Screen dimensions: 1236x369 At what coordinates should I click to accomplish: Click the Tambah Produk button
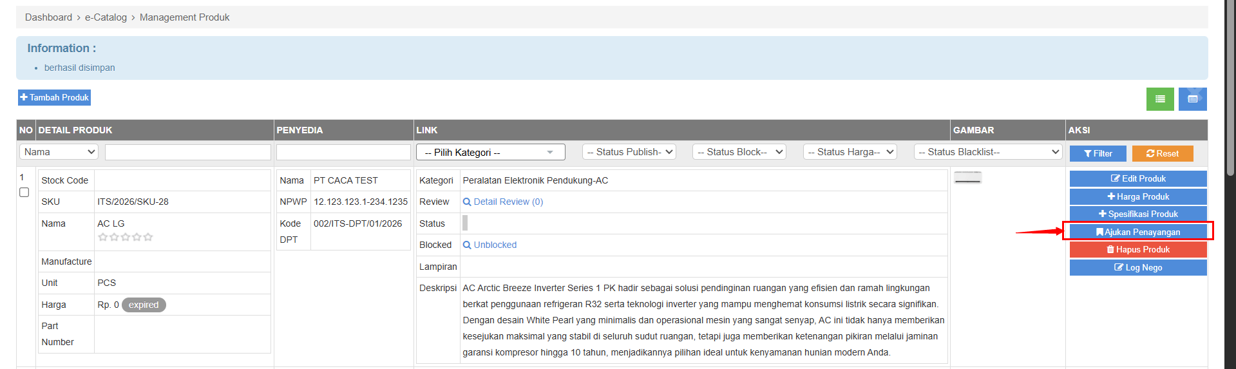pos(54,97)
